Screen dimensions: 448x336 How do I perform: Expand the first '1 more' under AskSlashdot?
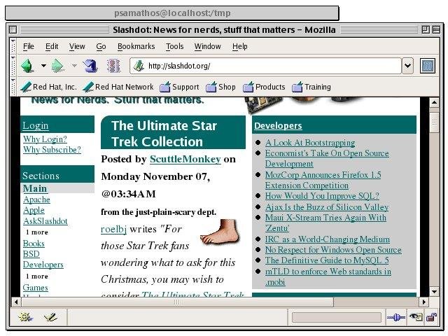point(37,232)
